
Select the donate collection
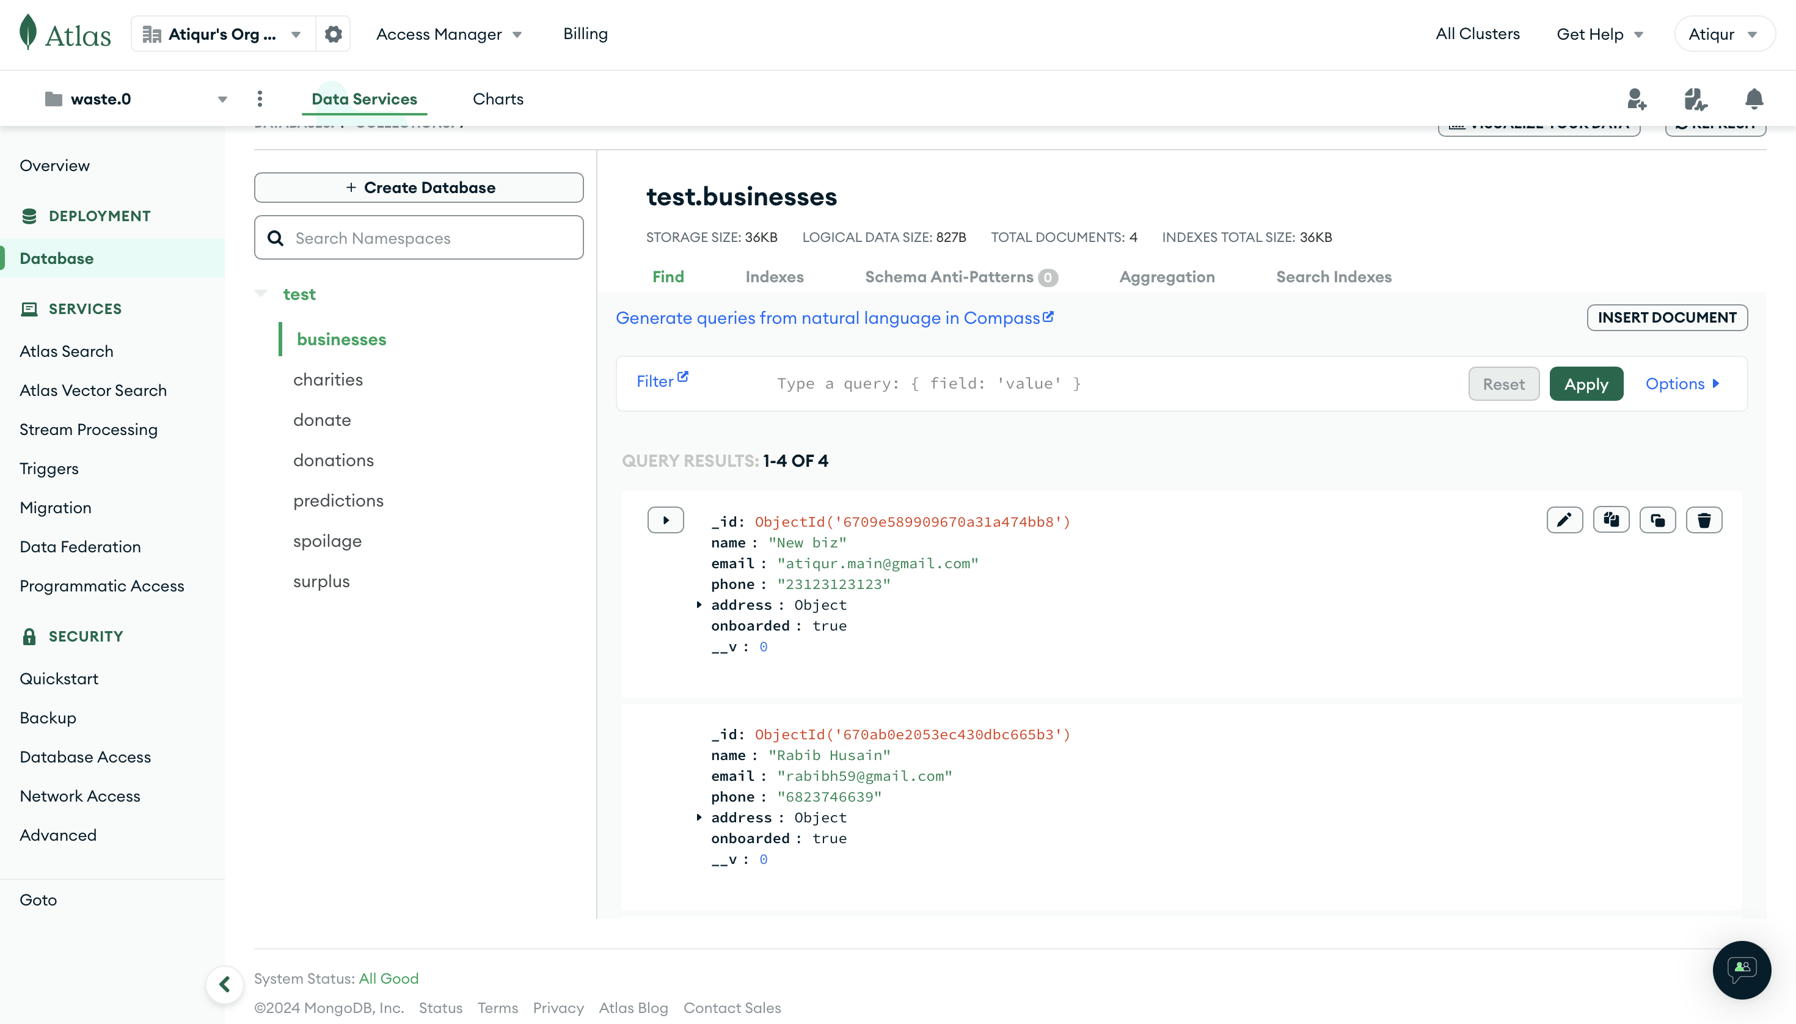tap(321, 419)
